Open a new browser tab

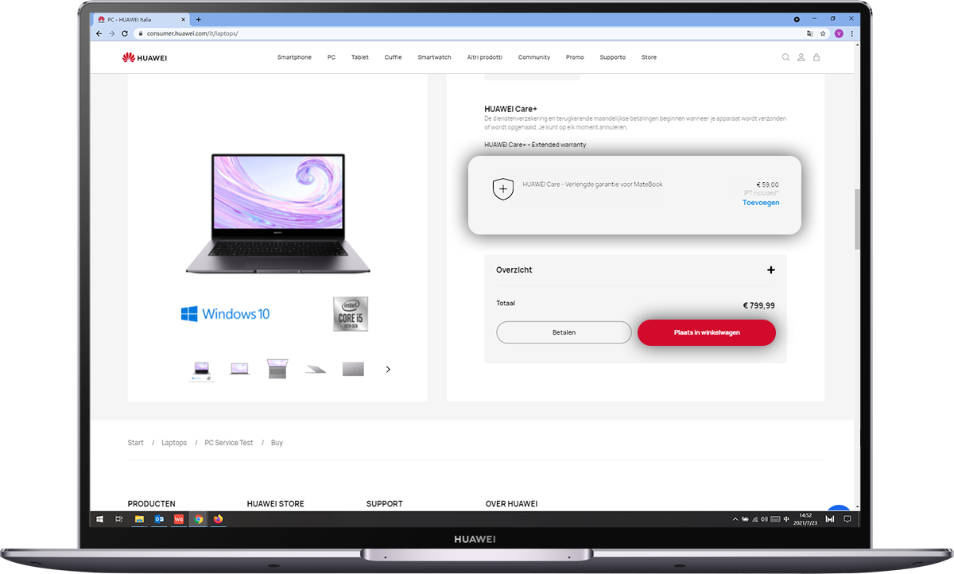coord(199,19)
